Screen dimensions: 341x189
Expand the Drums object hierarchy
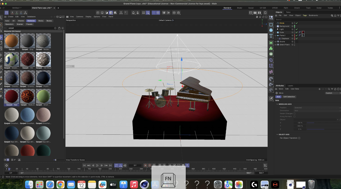click(275, 42)
